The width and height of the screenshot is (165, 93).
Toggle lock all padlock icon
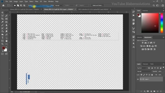(152, 75)
